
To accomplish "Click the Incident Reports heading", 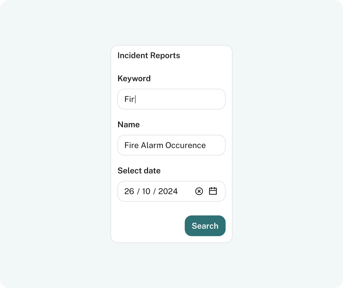I will coord(149,55).
